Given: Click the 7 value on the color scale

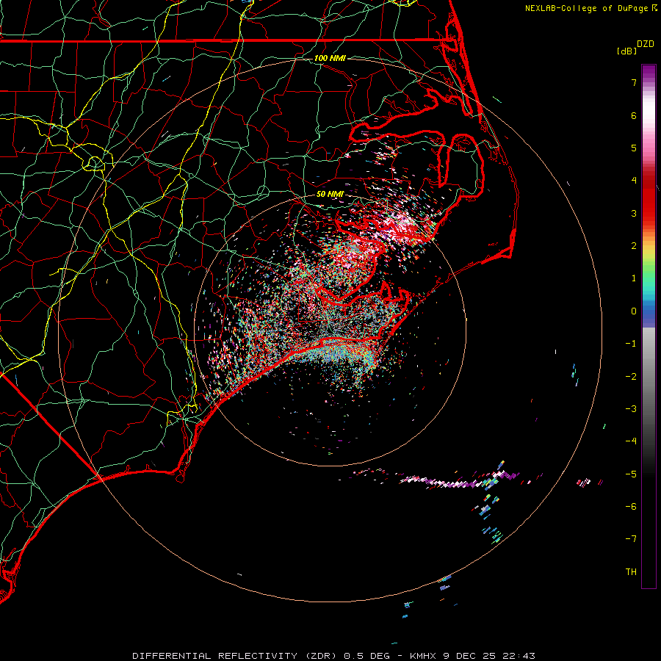Looking at the screenshot, I should pyautogui.click(x=634, y=82).
